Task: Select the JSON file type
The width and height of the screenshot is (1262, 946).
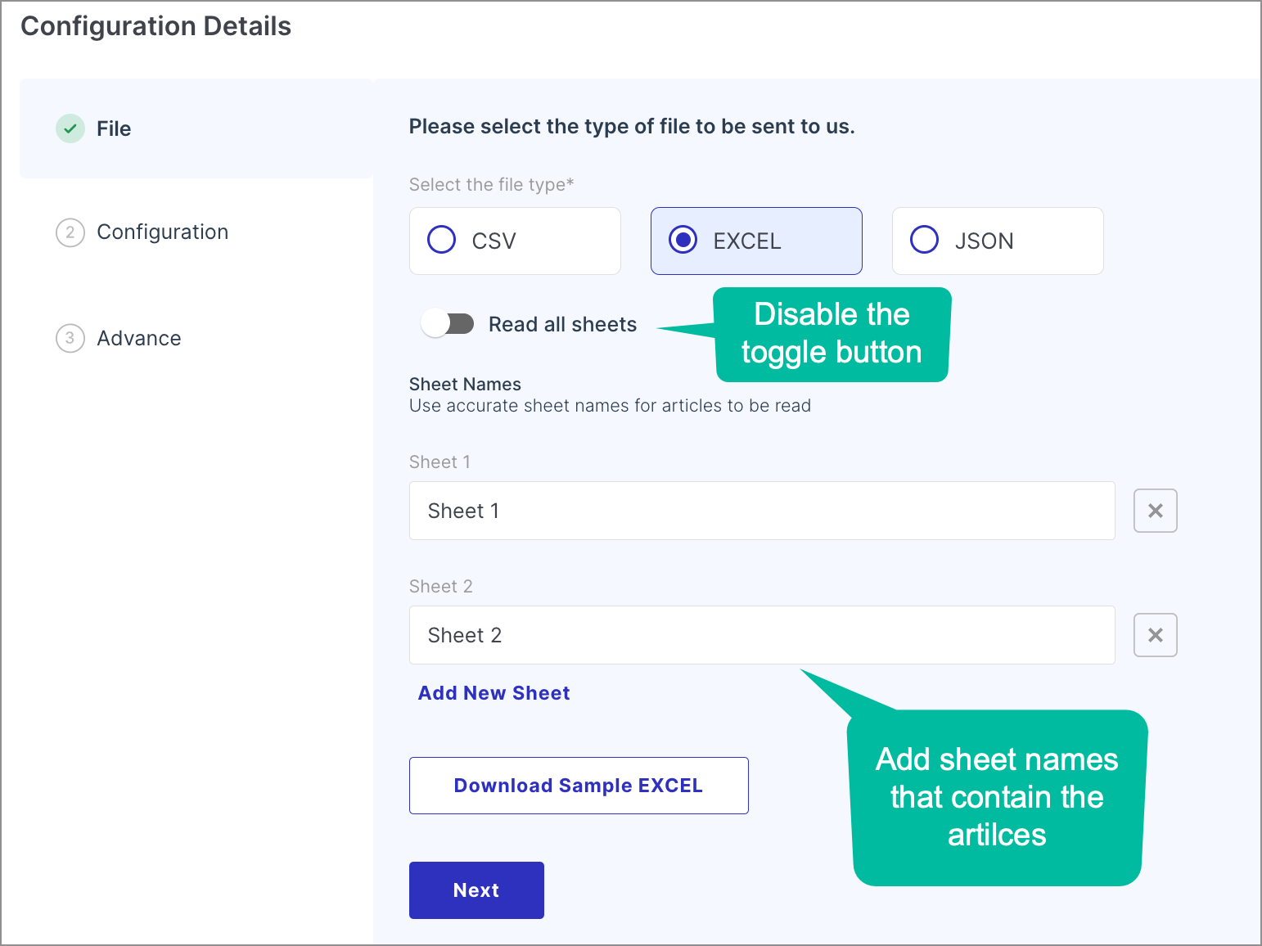Action: click(998, 241)
